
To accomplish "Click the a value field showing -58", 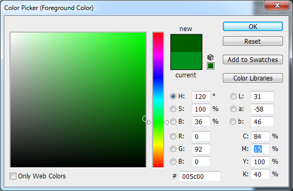I will 262,109.
